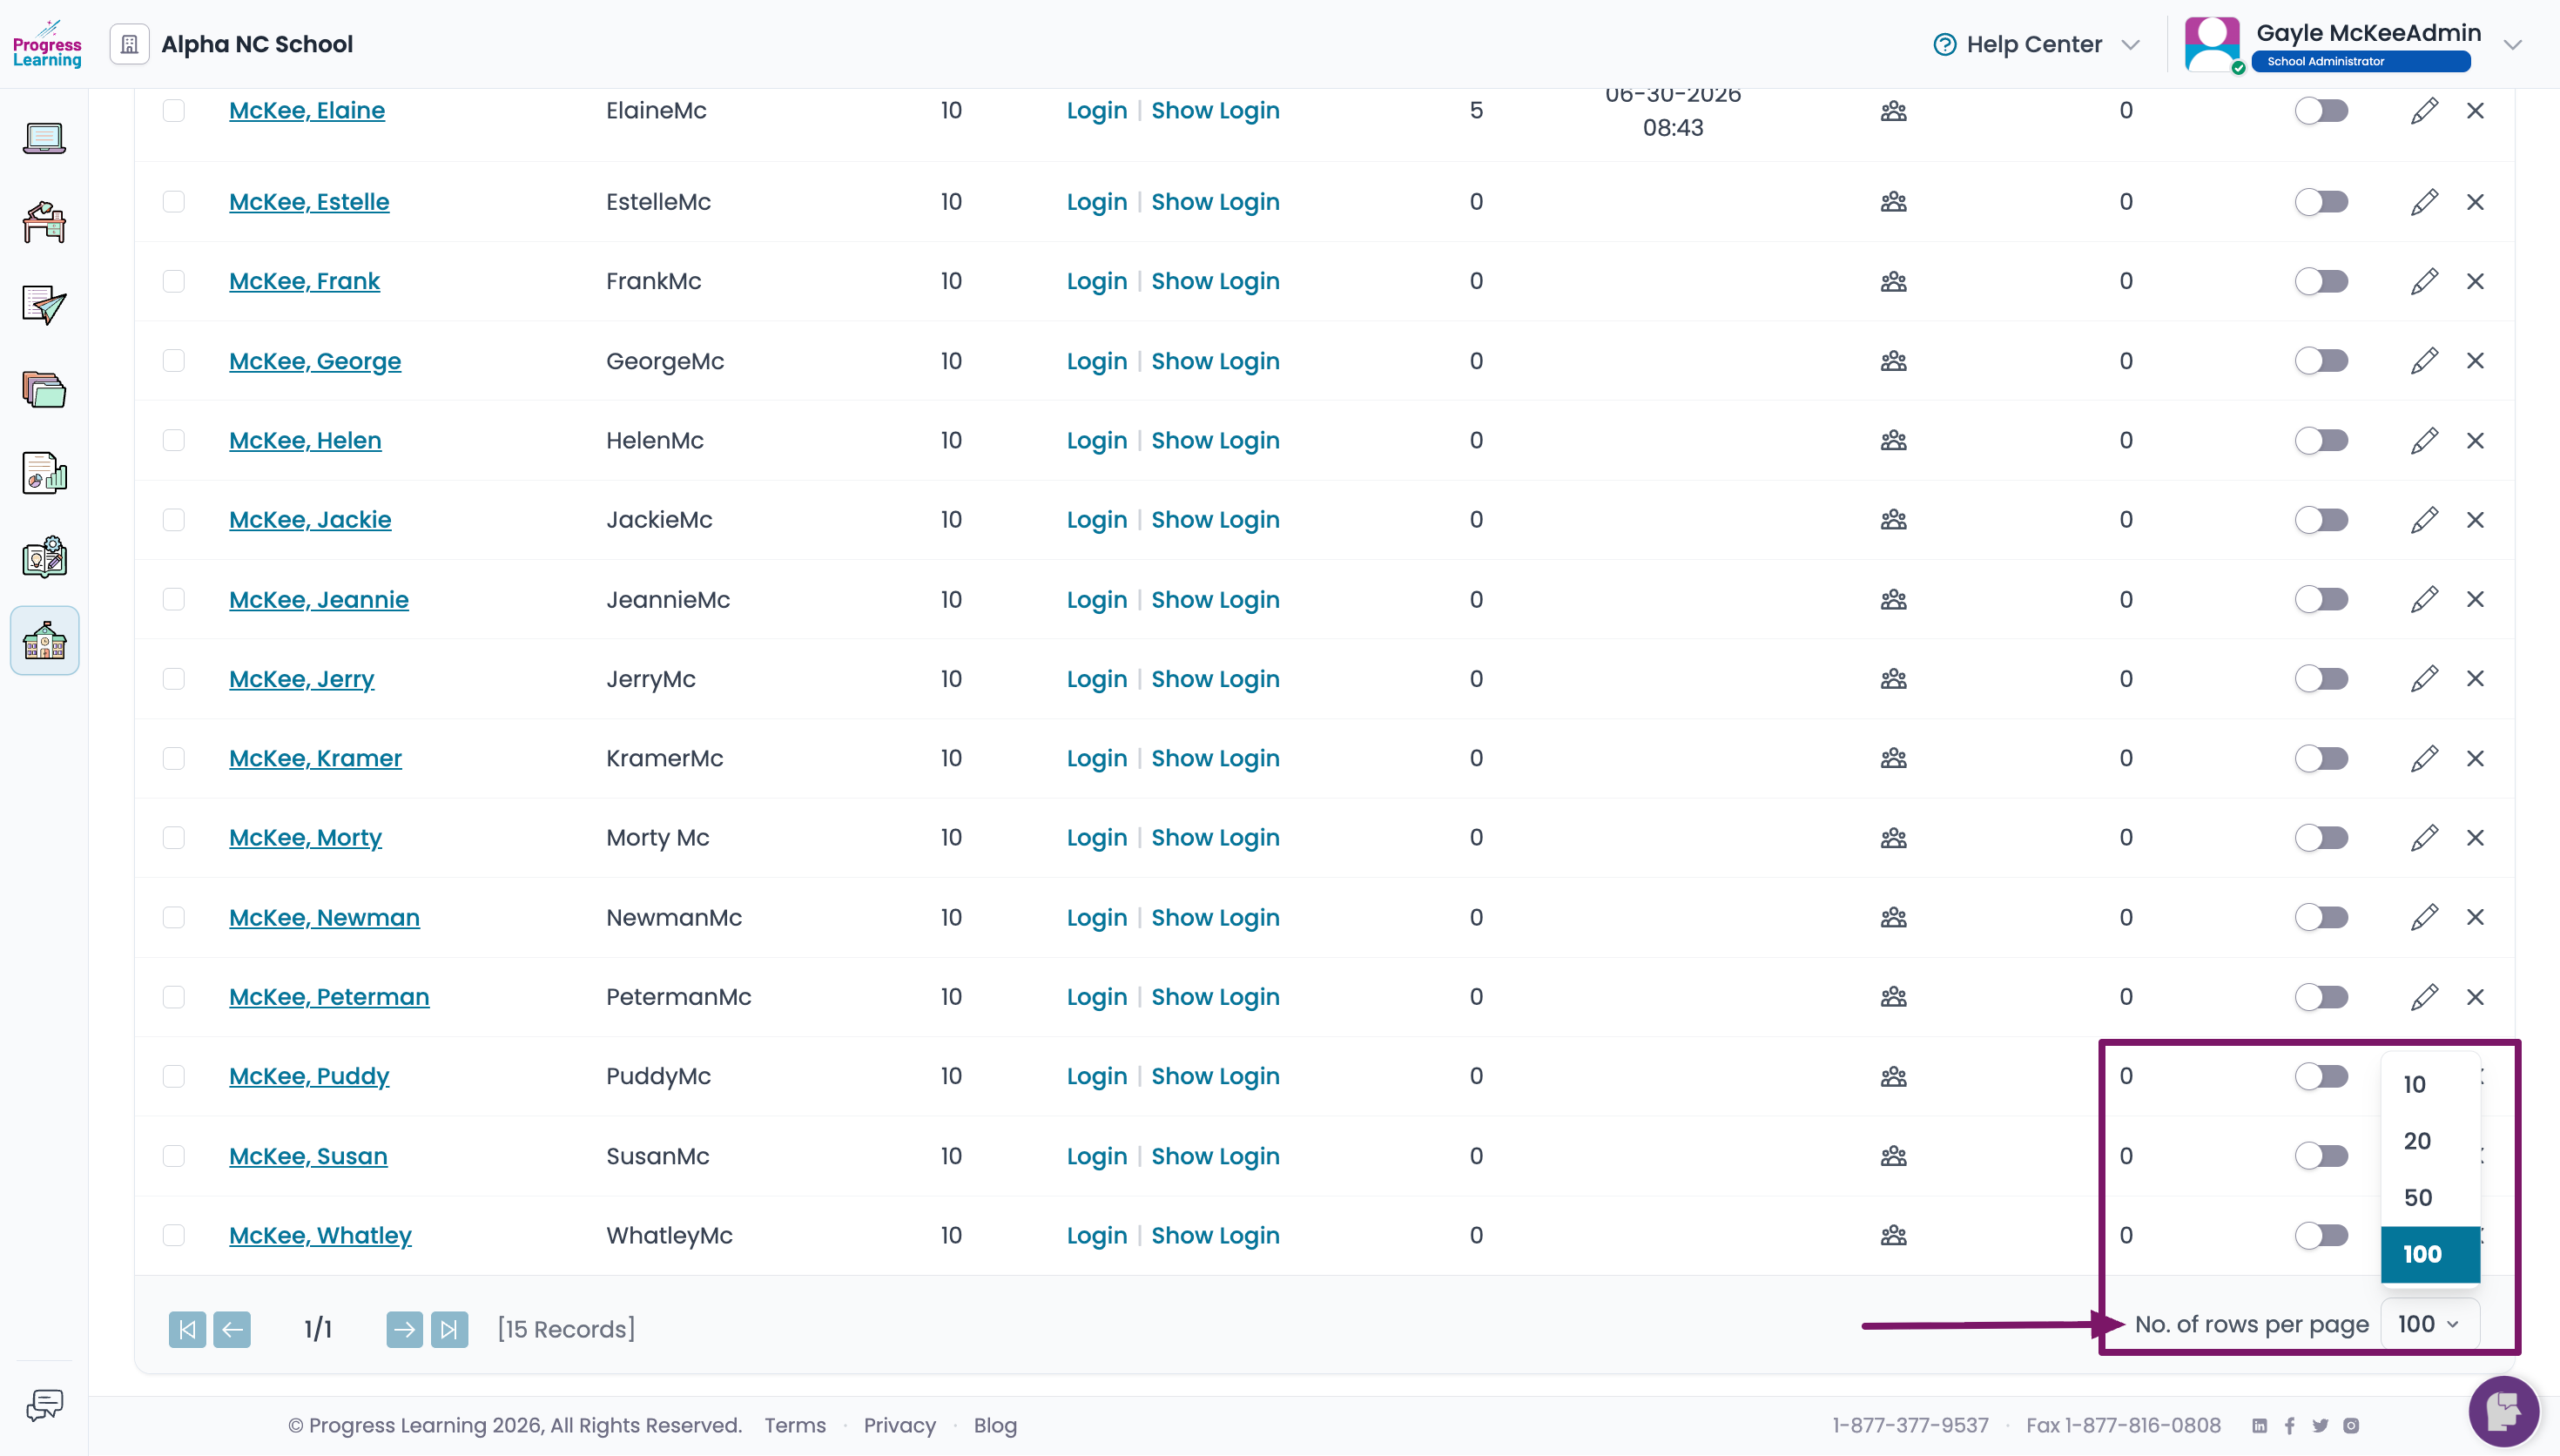This screenshot has width=2560, height=1456.
Task: Go to the last page arrow
Action: (448, 1329)
